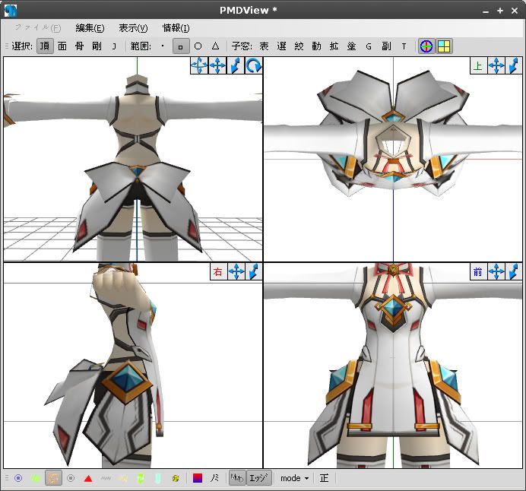Open the 拡 sub-window

[x=334, y=46]
